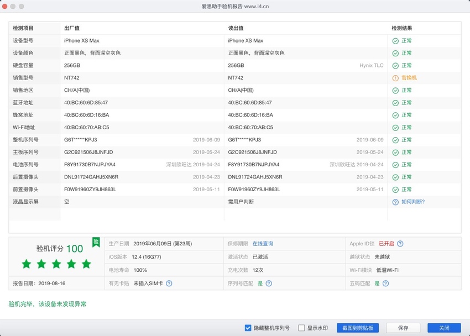The height and width of the screenshot is (336, 470).
Task: Click the 需用户判断 cell
Action: pyautogui.click(x=241, y=202)
